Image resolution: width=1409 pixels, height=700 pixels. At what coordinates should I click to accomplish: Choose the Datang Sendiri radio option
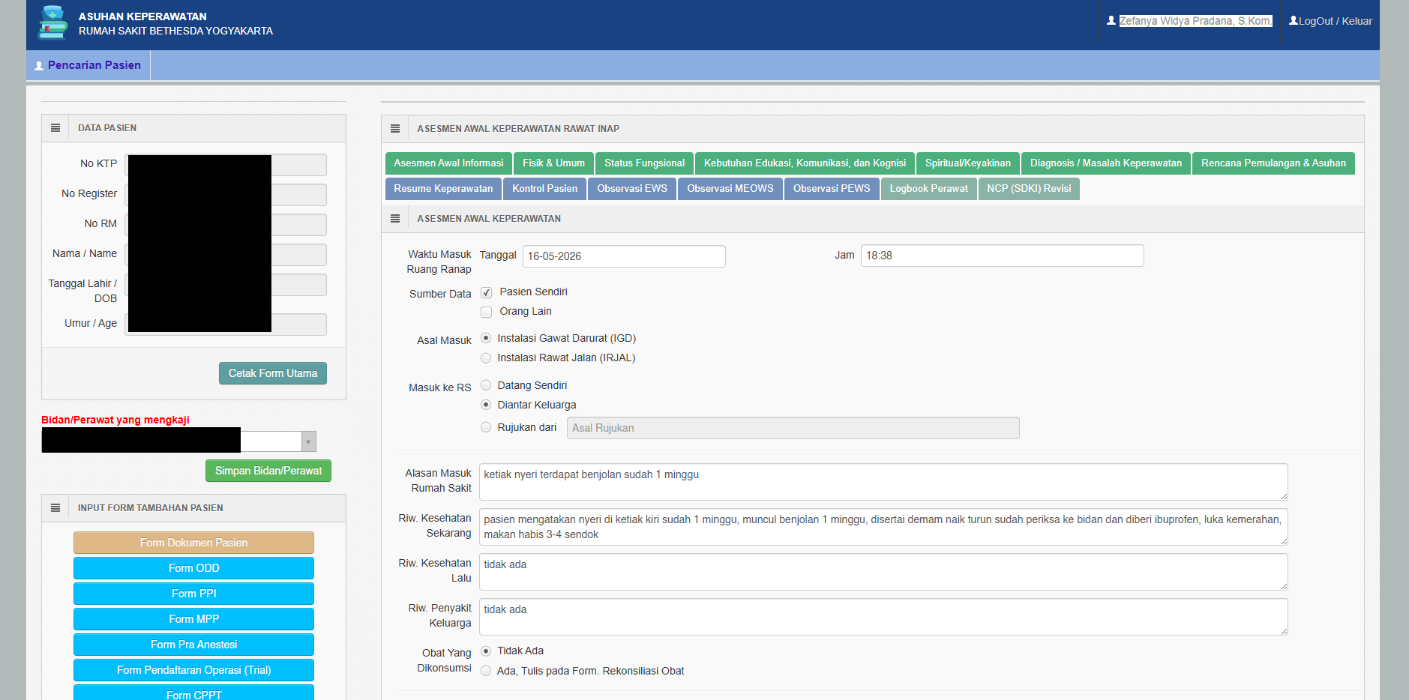tap(486, 385)
